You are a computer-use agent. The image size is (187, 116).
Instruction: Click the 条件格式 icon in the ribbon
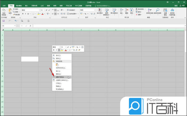[x=100, y=11]
